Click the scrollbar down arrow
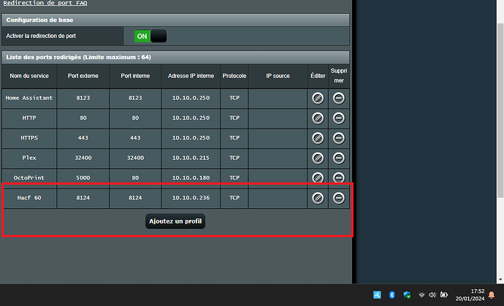504x306 pixels. [x=500, y=280]
